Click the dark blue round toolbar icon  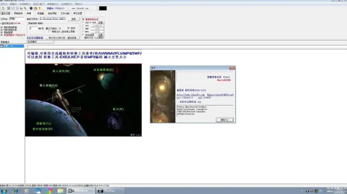[31, 8]
